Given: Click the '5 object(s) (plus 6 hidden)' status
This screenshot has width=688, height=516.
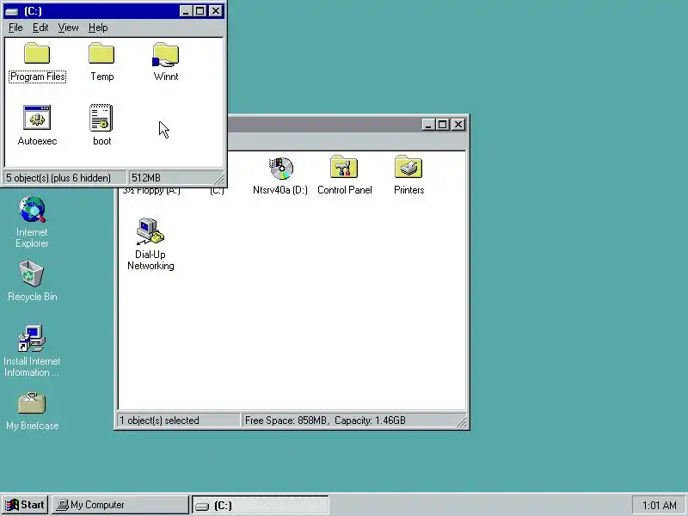Looking at the screenshot, I should (x=64, y=178).
